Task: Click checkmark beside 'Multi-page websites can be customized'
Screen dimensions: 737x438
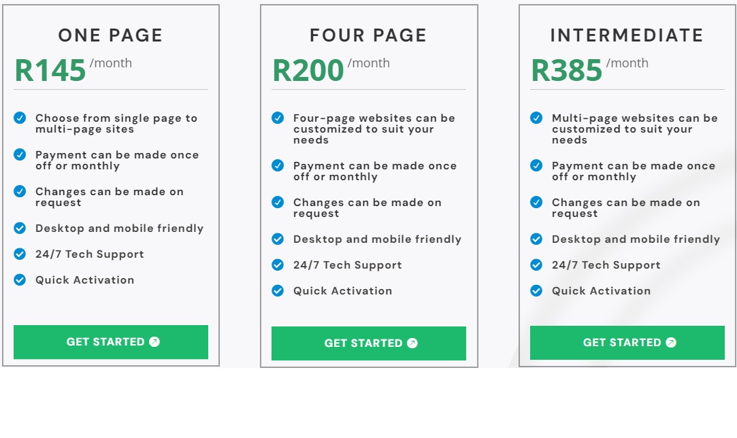Action: 536,118
